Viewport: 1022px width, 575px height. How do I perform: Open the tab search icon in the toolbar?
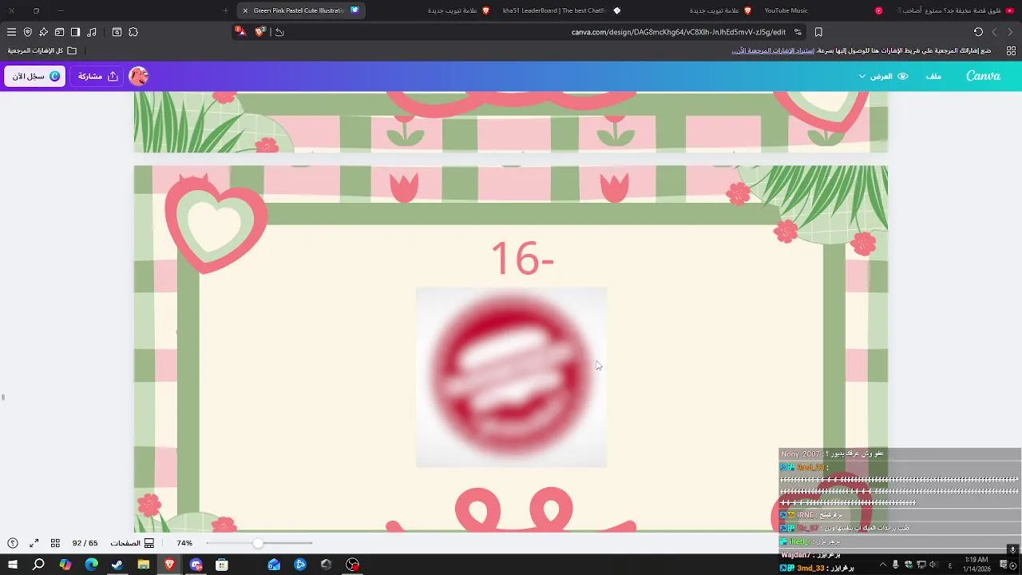click(117, 32)
